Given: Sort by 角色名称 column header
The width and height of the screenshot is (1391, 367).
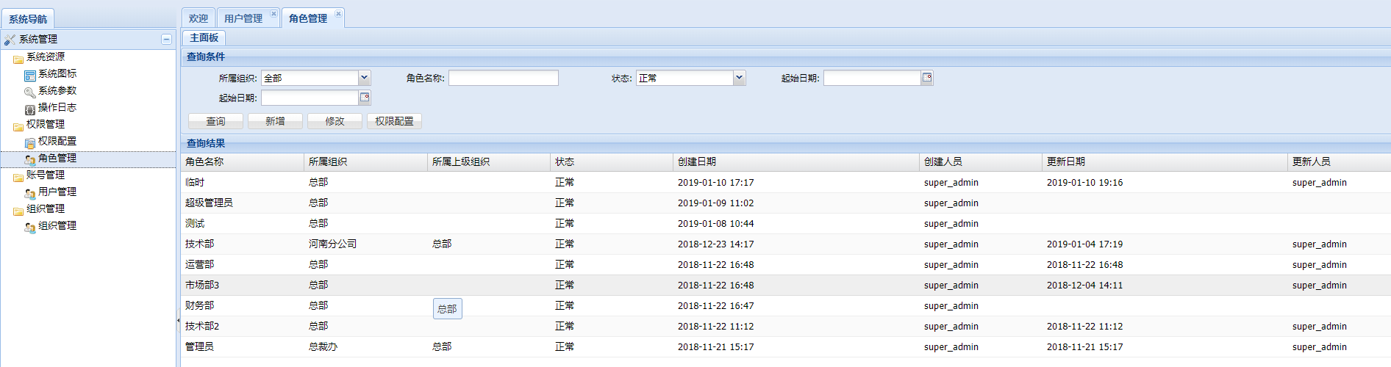Looking at the screenshot, I should pyautogui.click(x=243, y=161).
